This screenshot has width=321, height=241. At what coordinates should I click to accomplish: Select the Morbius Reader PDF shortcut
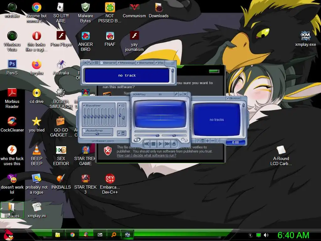point(12,98)
